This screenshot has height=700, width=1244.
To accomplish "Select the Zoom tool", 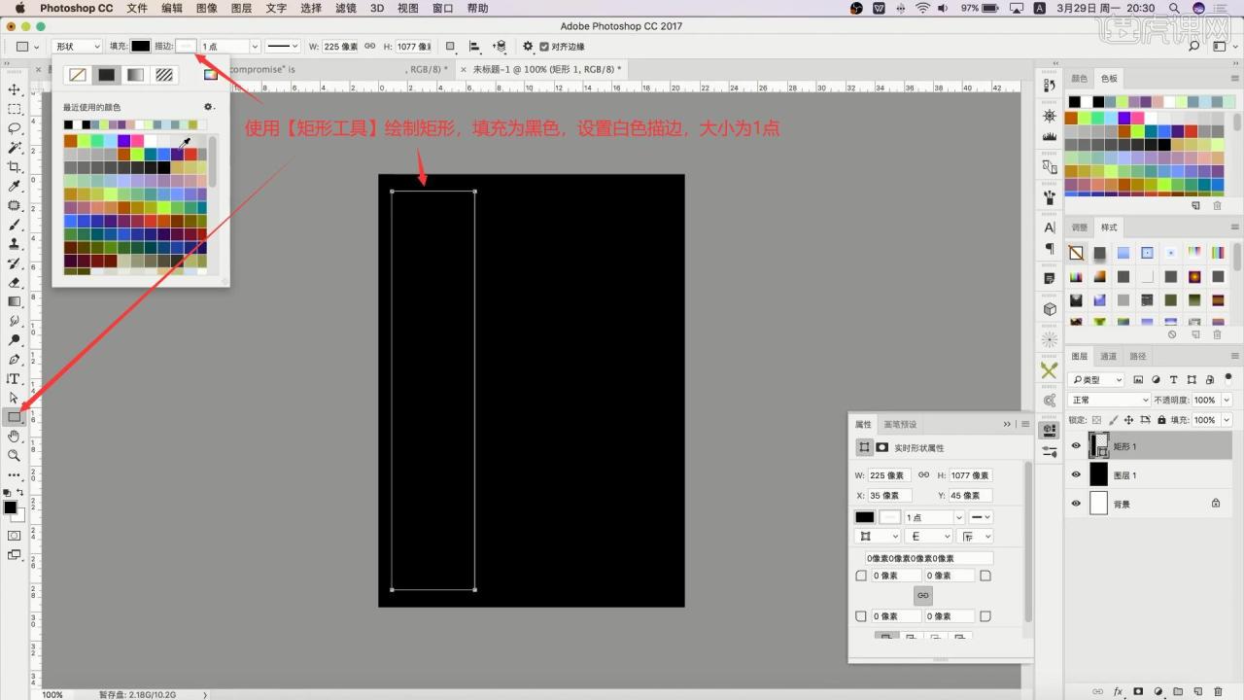I will click(x=15, y=455).
